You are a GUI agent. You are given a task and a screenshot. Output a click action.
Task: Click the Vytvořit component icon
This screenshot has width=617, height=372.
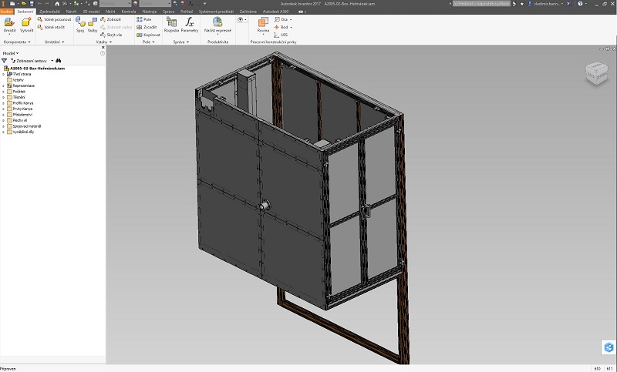point(27,24)
